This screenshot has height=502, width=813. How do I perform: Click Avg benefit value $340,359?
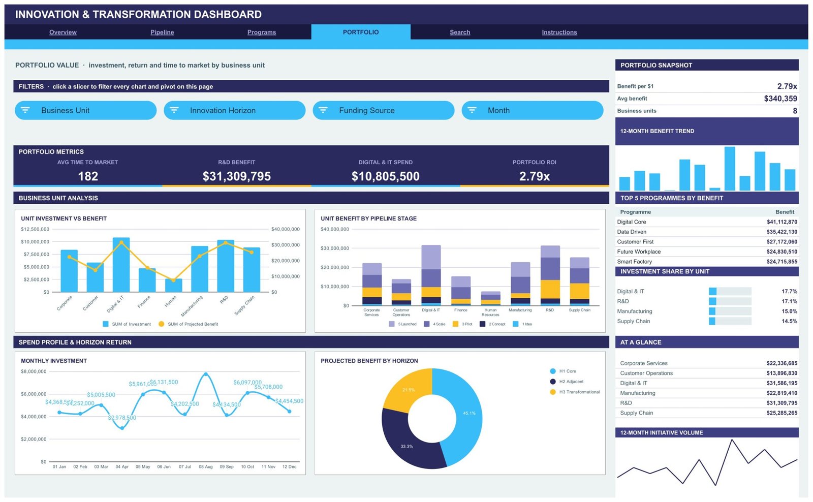click(780, 99)
